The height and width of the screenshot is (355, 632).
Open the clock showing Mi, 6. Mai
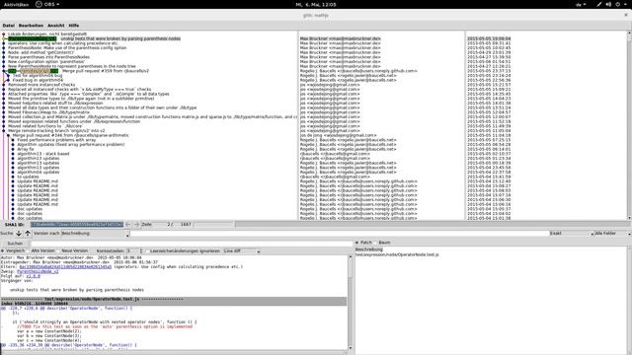pyautogui.click(x=316, y=4)
